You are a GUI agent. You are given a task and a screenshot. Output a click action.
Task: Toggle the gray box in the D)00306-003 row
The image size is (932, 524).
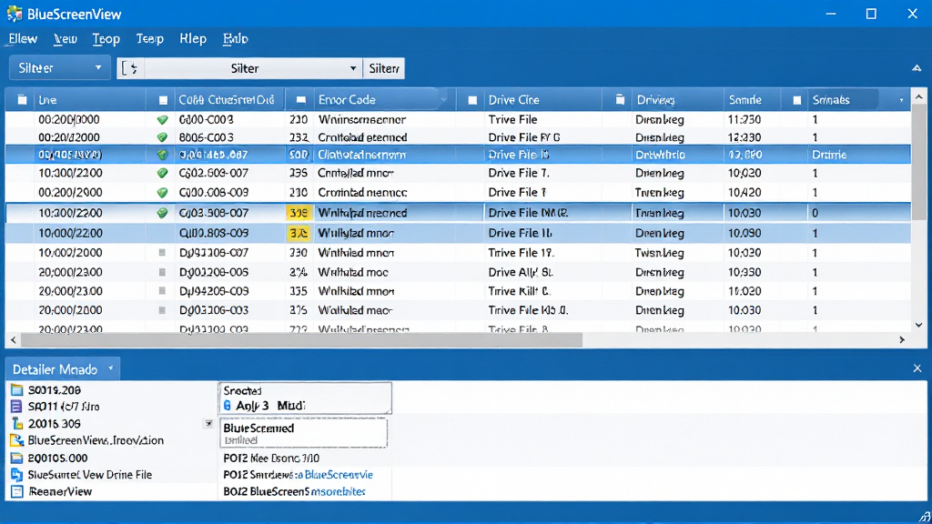[x=162, y=310]
